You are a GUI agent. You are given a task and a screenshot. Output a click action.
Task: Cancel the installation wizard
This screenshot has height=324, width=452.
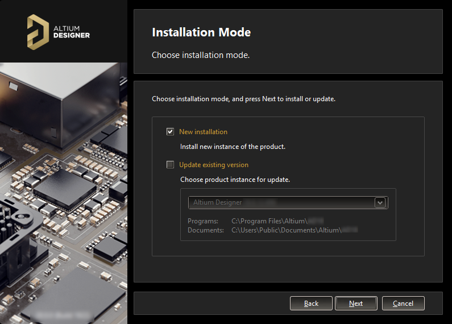(403, 303)
